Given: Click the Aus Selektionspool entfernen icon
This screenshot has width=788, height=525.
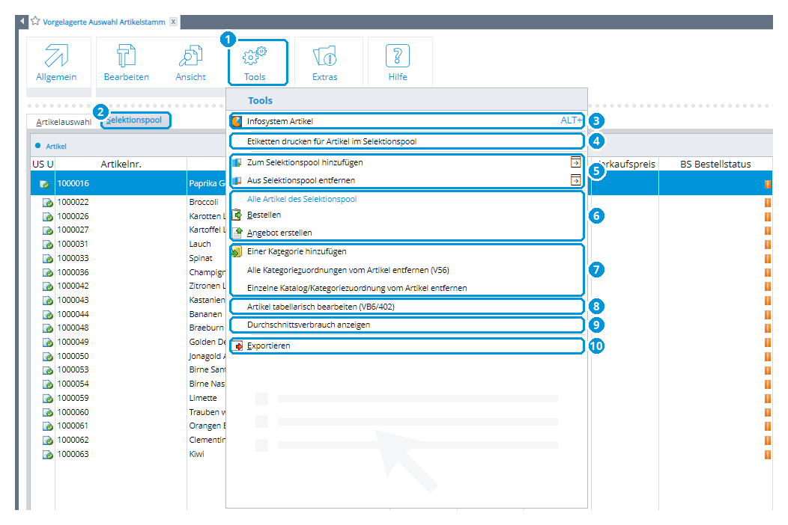Looking at the screenshot, I should [x=237, y=180].
